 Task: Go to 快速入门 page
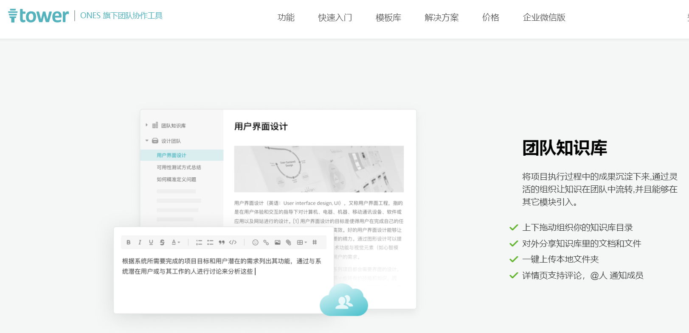coord(335,17)
